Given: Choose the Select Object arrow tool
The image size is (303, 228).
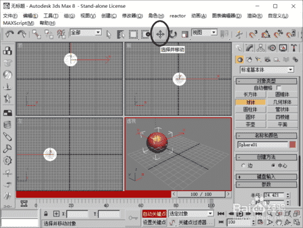Looking at the screenshot, I should [108, 34].
